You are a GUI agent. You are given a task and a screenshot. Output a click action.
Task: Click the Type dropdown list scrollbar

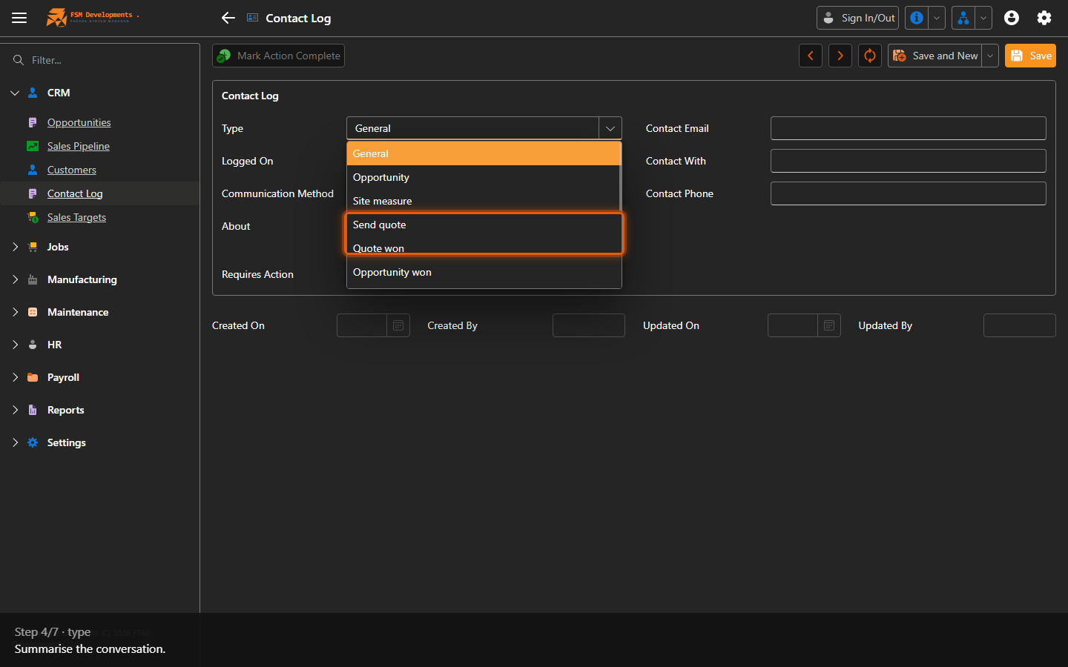click(x=620, y=178)
